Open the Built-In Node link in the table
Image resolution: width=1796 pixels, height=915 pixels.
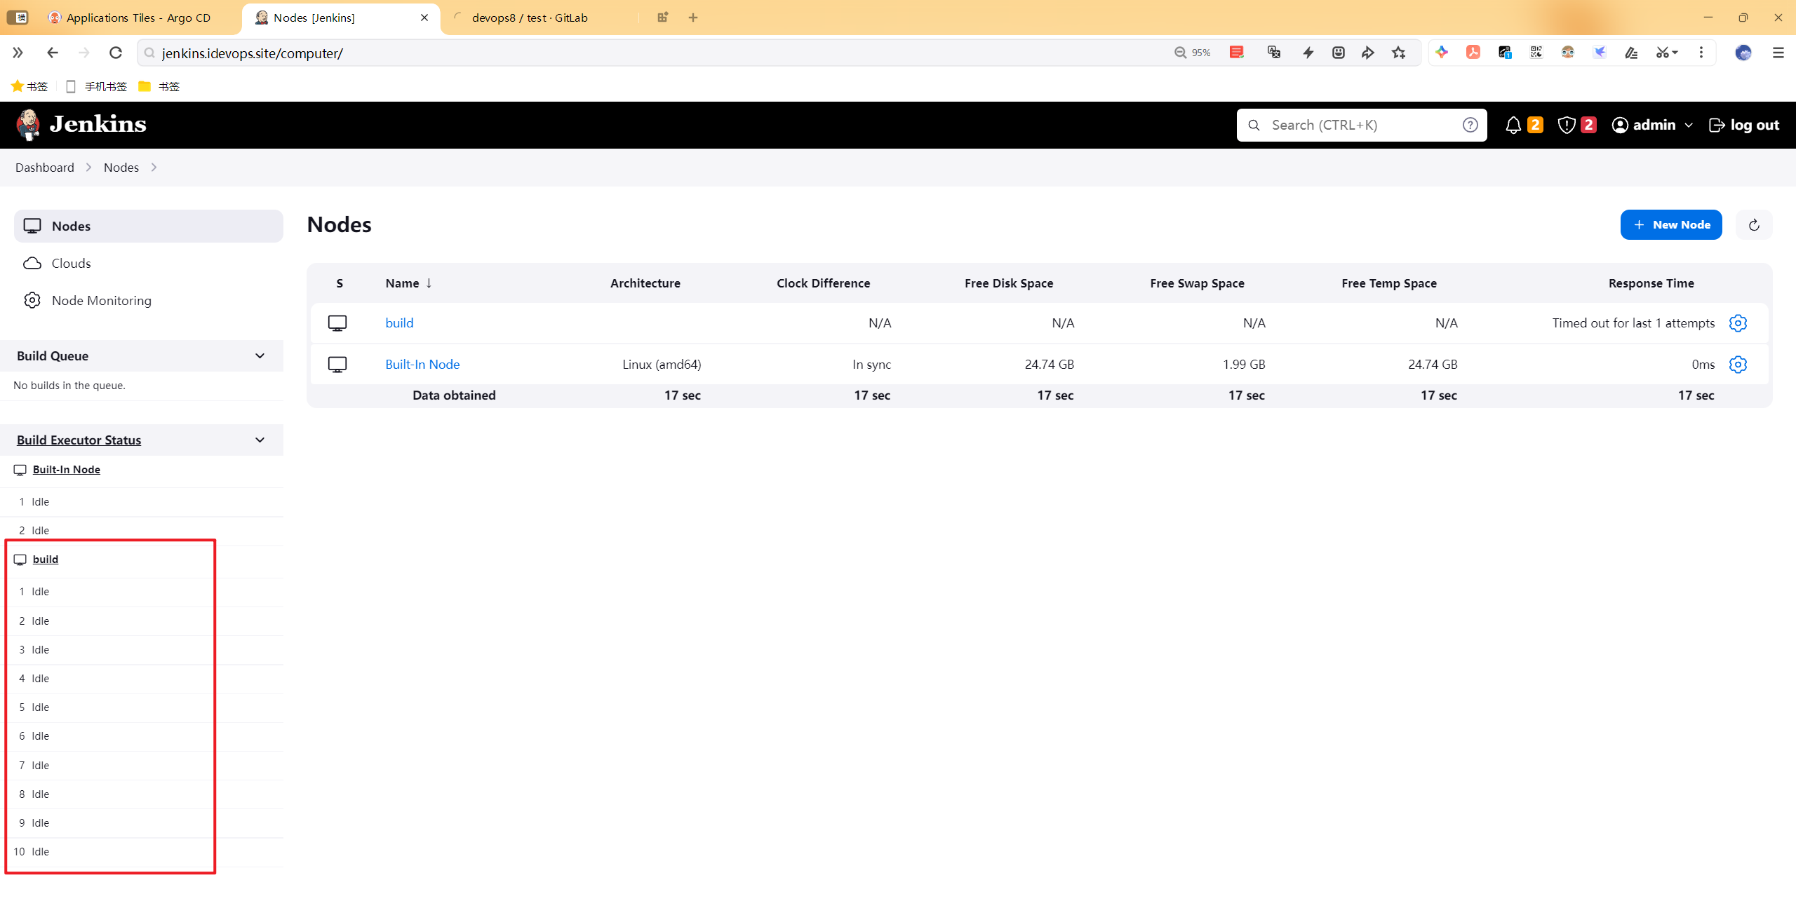(422, 365)
